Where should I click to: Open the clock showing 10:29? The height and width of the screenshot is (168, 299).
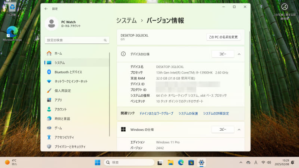click(282, 162)
